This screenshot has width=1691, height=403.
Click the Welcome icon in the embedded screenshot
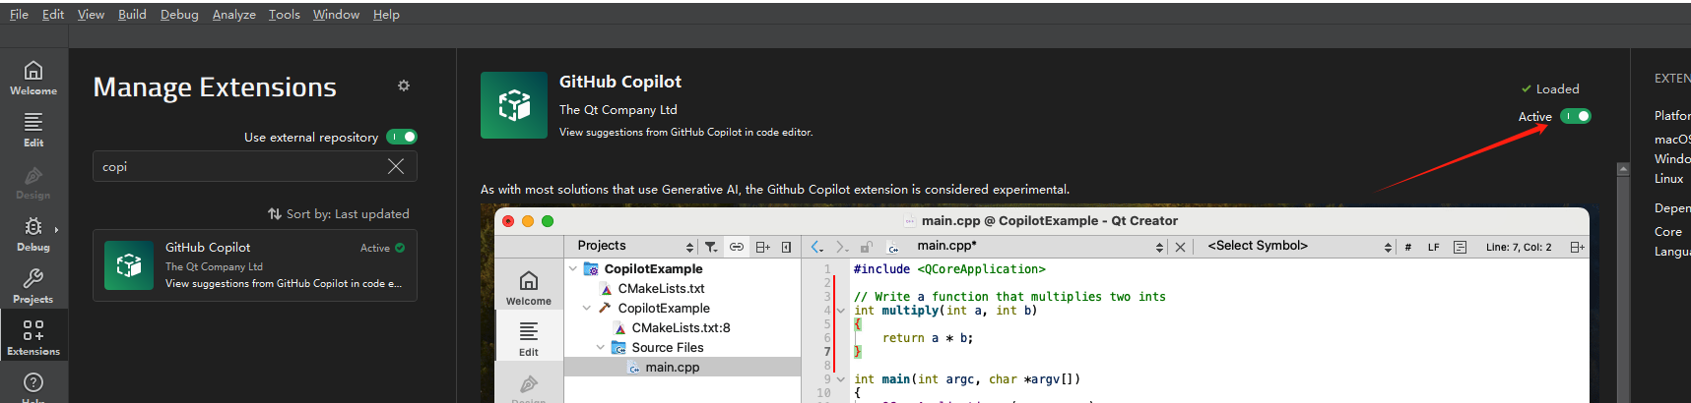[x=529, y=281]
